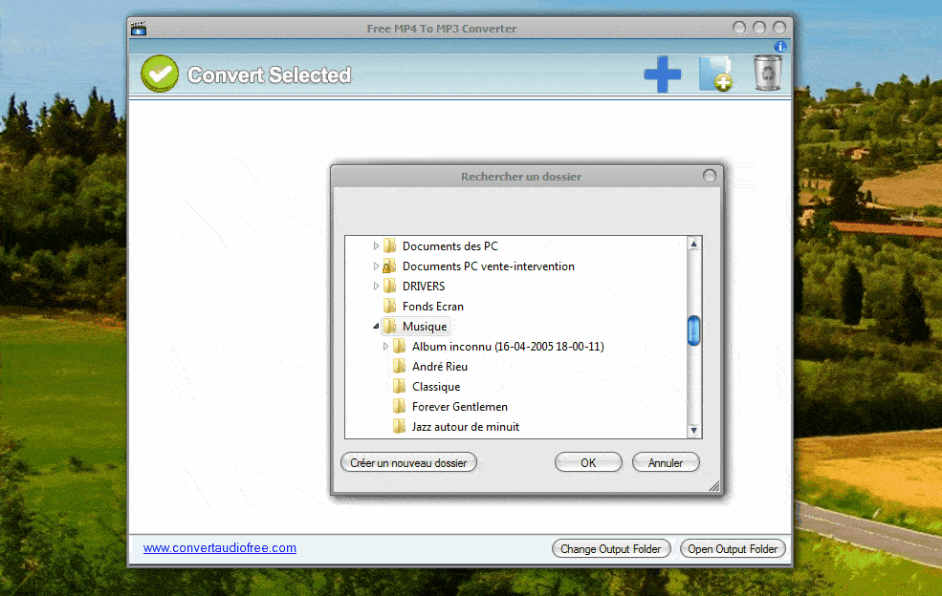The height and width of the screenshot is (596, 942).
Task: Click the locked Documents PC vente-intervention folder icon
Action: click(390, 266)
